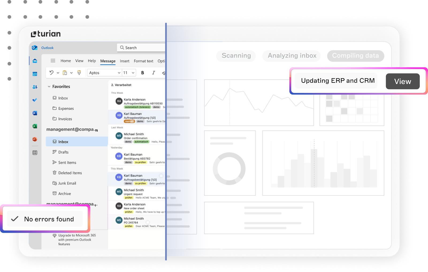Open the Expenses folder
Viewport: 428px width, 272px height.
coord(63,108)
